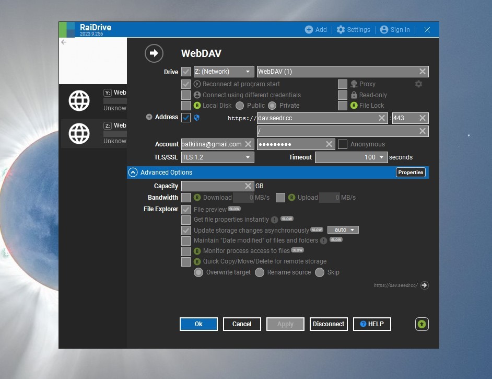The image size is (492, 379).
Task: Enable the Proxy checkbox
Action: pos(343,84)
